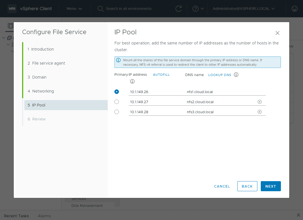The image size is (303, 220).
Task: Click the info icon in the mount shares banner
Action: [118, 60]
